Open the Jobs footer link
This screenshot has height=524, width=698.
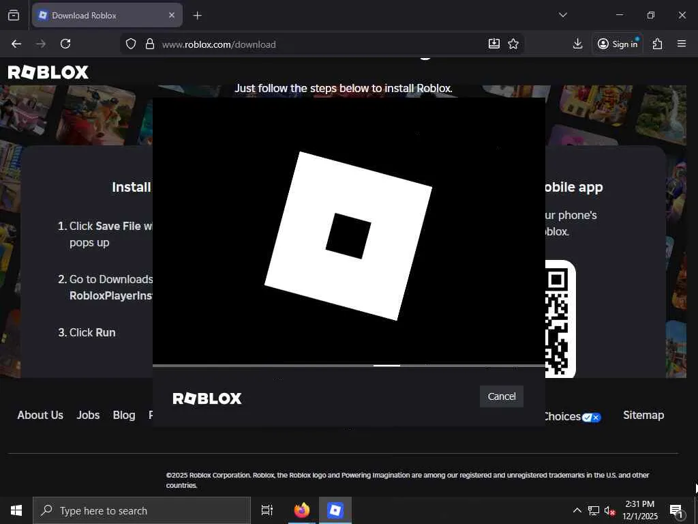click(x=88, y=415)
